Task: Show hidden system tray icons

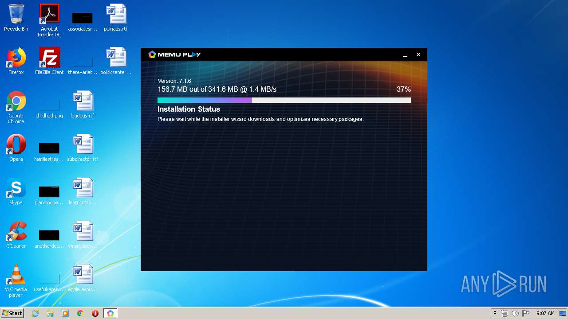Action: (495, 313)
